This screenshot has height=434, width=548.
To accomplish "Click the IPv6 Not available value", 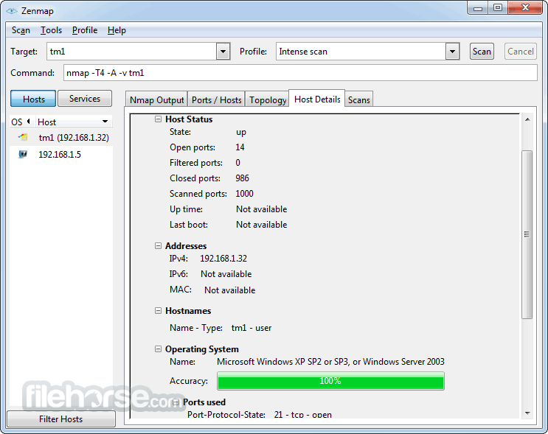I will click(x=226, y=274).
